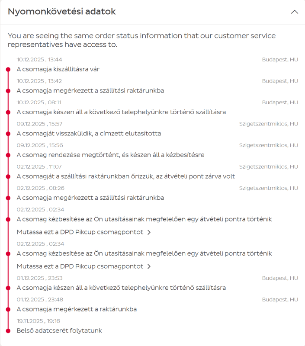
Task: Open the upper DPD Pikcup csomagpont link
Action: pos(80,232)
